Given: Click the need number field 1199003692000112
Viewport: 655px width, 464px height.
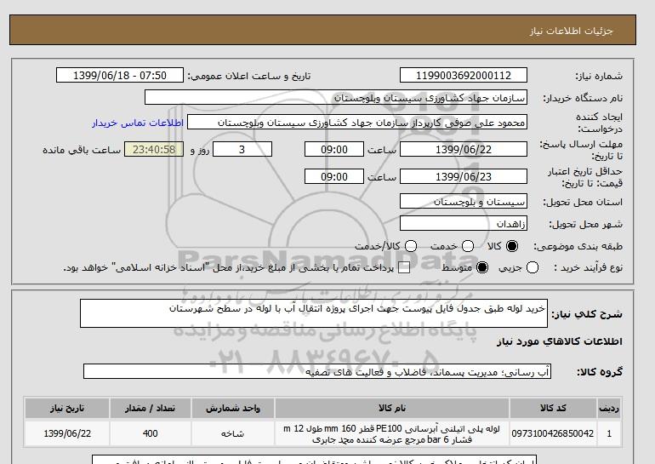Looking at the screenshot, I should pyautogui.click(x=464, y=75).
